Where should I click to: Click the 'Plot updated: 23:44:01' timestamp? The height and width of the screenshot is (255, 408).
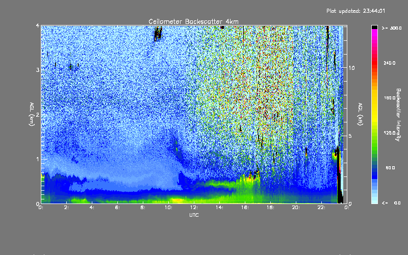tap(355, 11)
